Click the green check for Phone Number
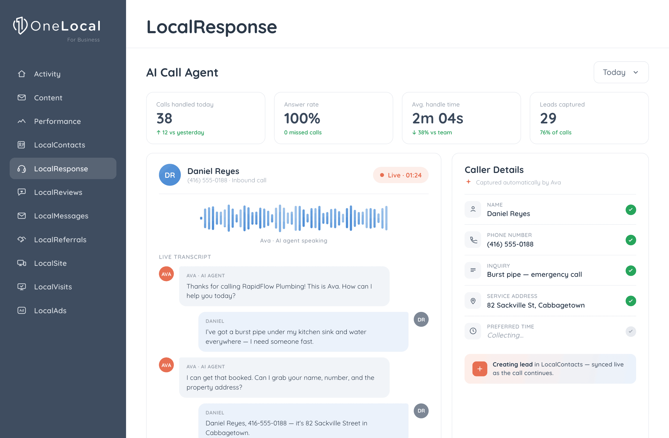Screen dimensions: 669x438 tap(631, 240)
